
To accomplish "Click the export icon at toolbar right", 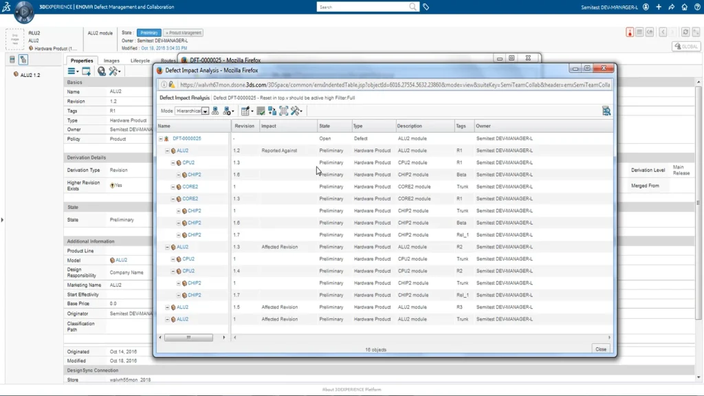I will coord(606,111).
